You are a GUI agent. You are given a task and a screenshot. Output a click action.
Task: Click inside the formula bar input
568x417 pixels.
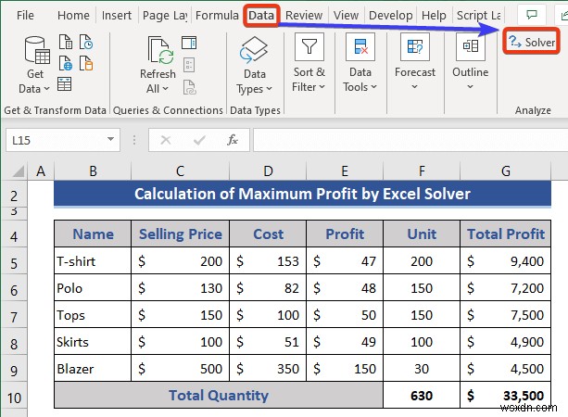tap(410, 140)
